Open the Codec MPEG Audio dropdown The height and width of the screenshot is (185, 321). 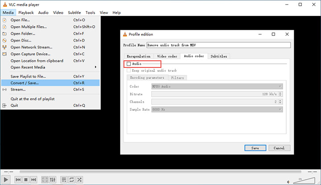coord(217,87)
